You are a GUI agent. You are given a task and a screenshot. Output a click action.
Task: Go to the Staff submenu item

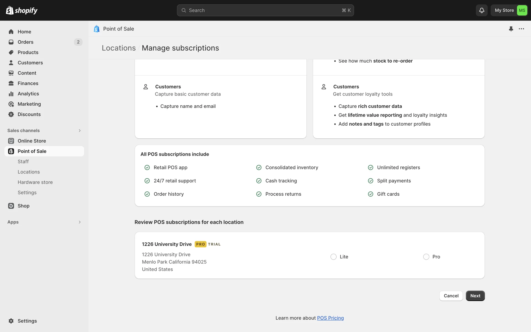23,162
